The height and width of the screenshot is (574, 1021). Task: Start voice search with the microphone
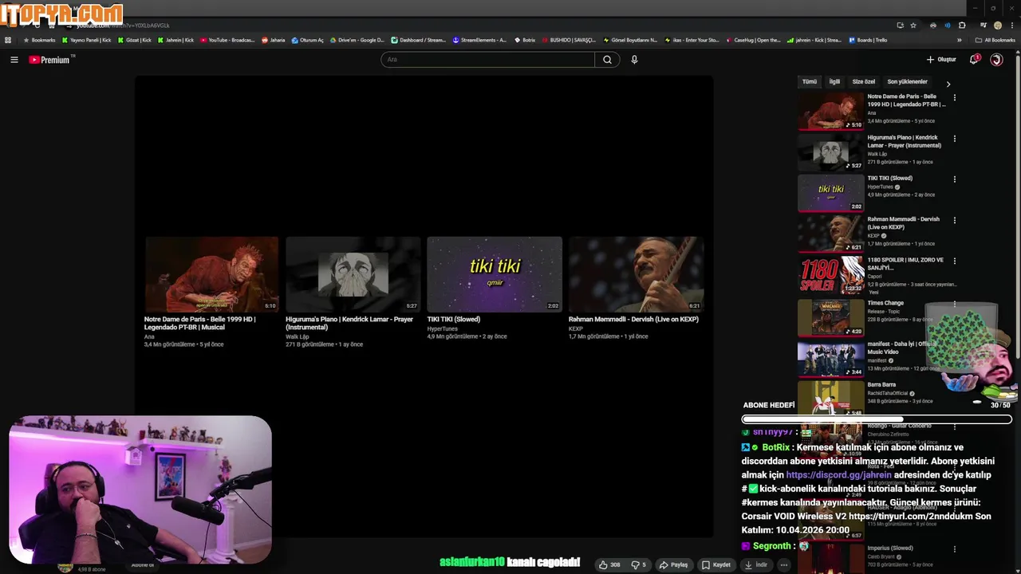tap(634, 60)
